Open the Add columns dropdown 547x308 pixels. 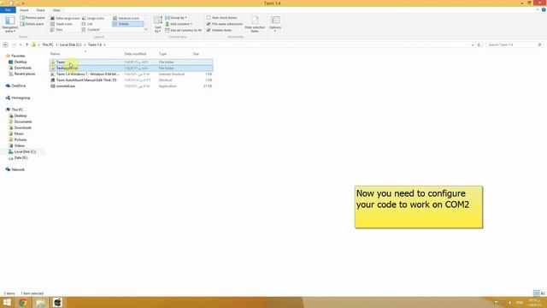click(179, 24)
